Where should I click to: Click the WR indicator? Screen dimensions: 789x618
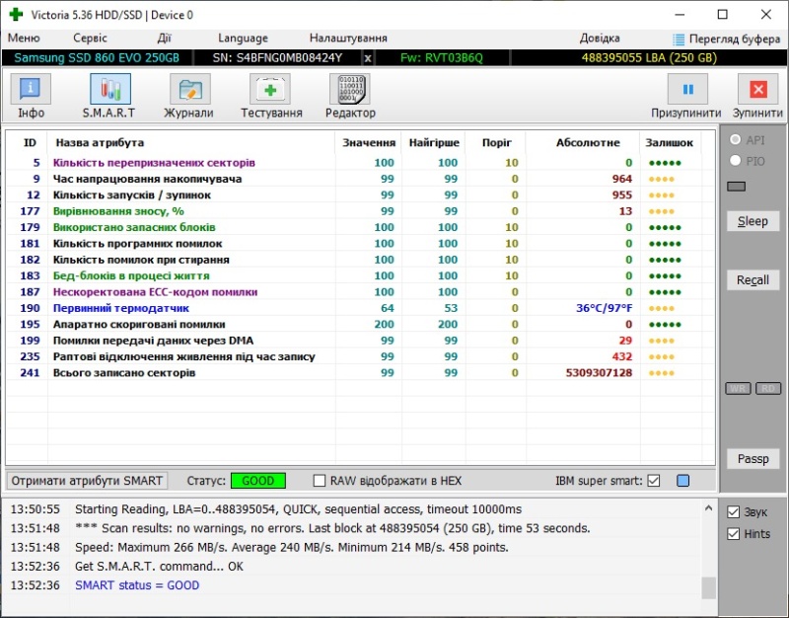[738, 388]
